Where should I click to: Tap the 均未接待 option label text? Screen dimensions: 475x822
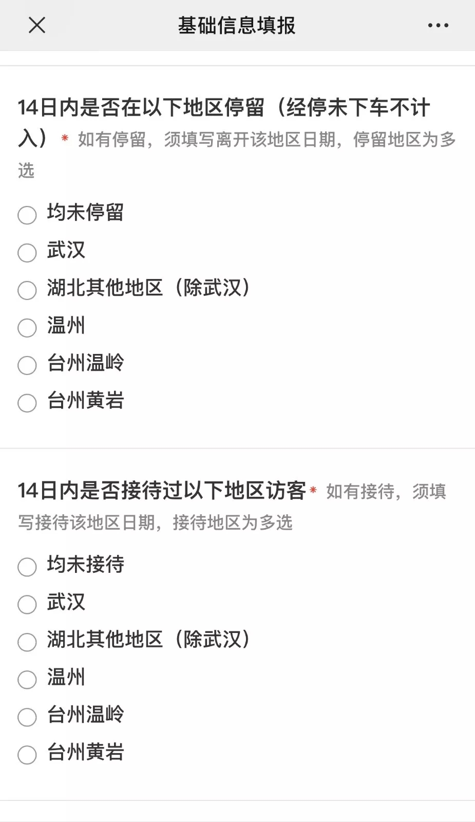pos(85,564)
